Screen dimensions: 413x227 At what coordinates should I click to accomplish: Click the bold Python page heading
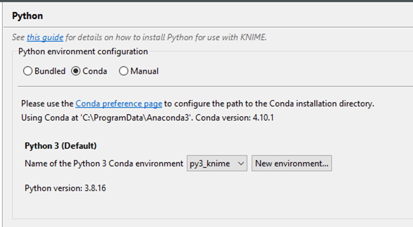pos(28,16)
